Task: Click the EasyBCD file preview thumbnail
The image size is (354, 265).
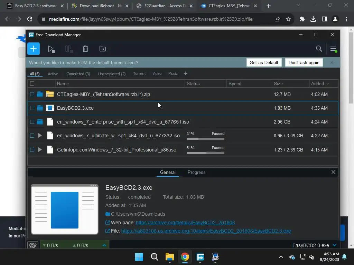Action: (65, 209)
